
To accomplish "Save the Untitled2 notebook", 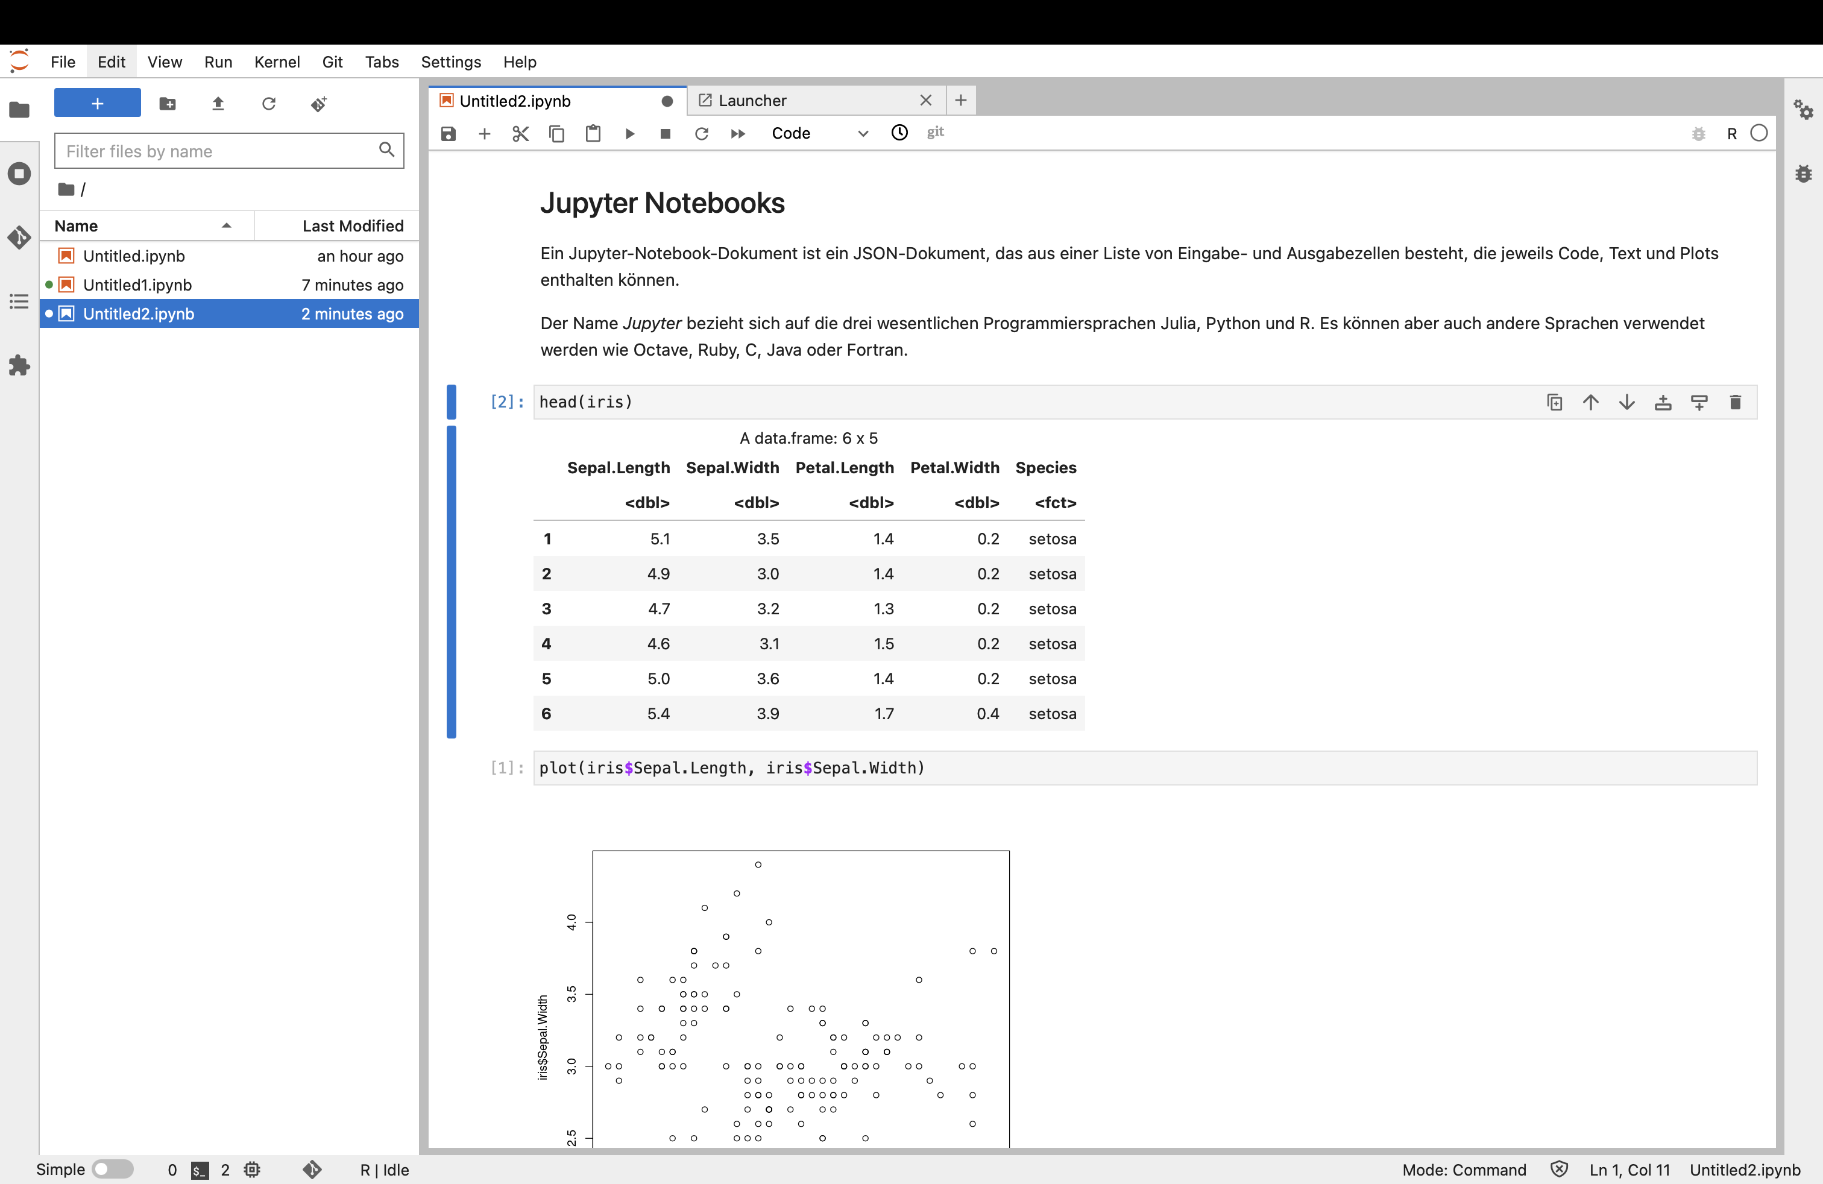I will [448, 133].
